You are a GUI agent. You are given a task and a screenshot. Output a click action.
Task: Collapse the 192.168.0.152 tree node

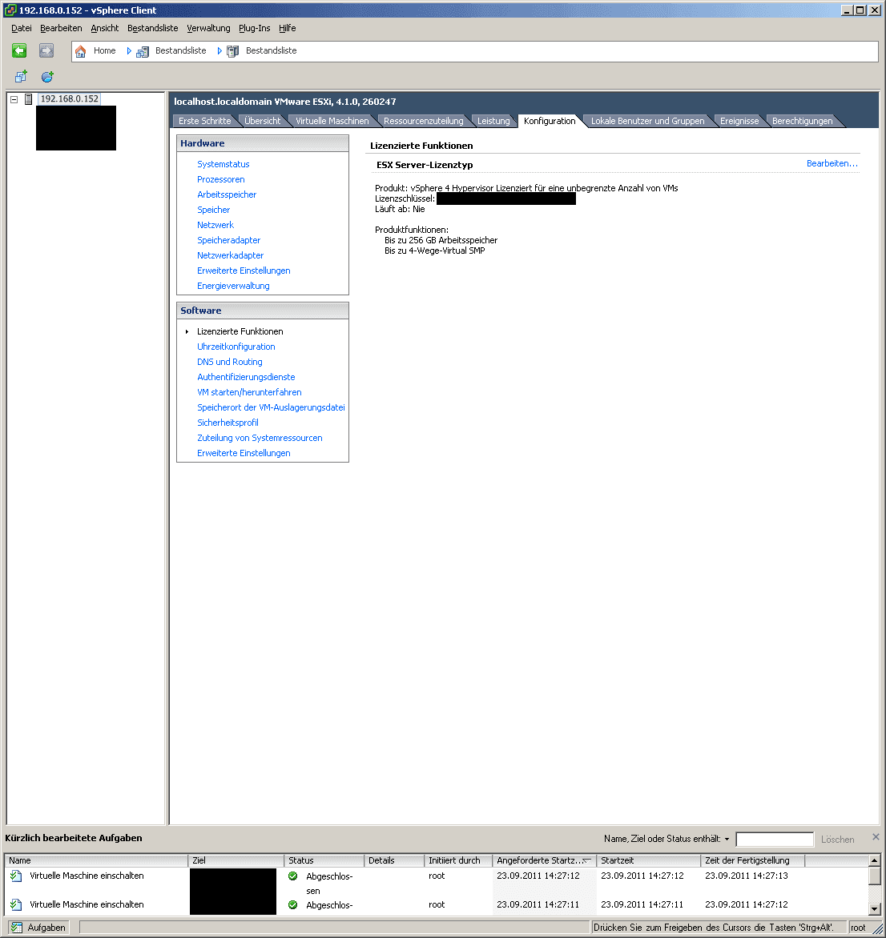(14, 100)
